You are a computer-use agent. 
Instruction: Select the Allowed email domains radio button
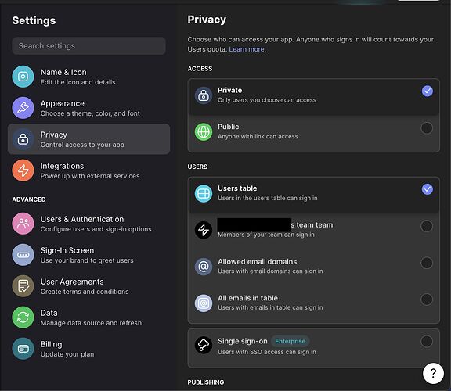[427, 263]
